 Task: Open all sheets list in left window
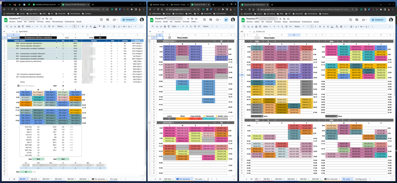point(14,179)
